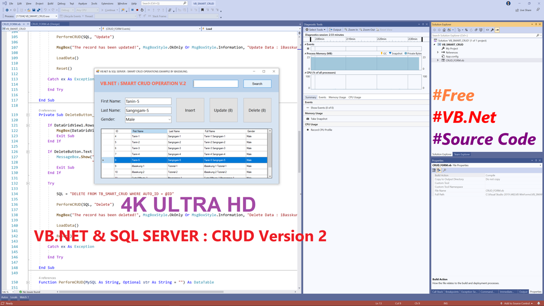The width and height of the screenshot is (544, 306).
Task: Pause the Events track in Diagnostic Tools
Action: pos(308,49)
